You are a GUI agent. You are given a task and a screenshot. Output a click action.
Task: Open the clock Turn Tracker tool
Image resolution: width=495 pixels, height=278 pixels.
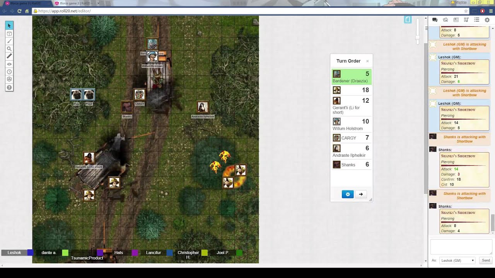[9, 72]
